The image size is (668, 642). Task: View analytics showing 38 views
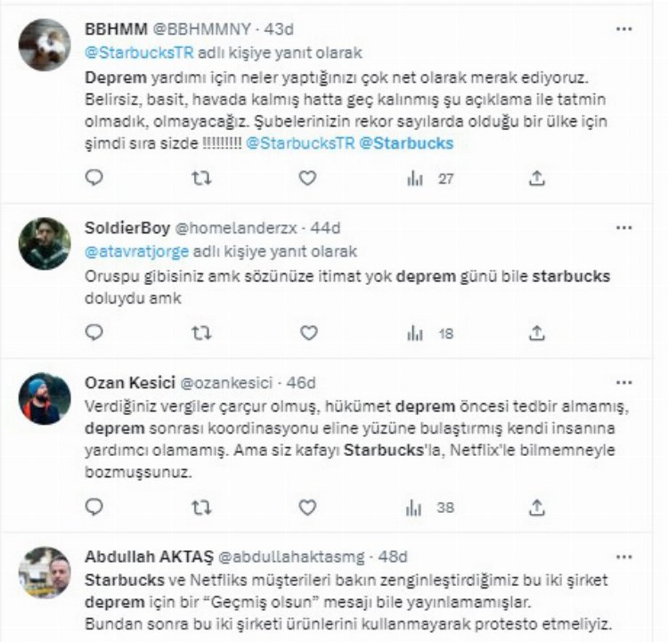430,508
